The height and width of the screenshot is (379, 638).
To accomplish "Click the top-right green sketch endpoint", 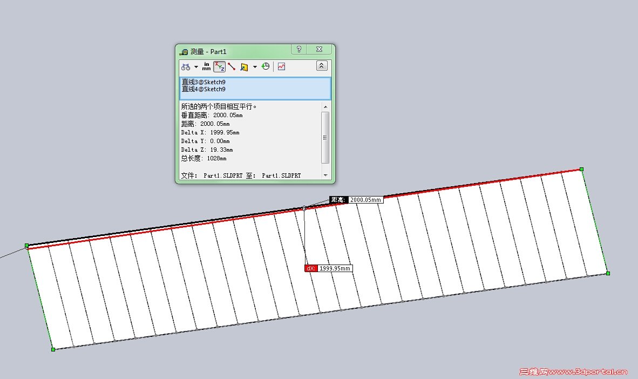I will click(x=582, y=169).
